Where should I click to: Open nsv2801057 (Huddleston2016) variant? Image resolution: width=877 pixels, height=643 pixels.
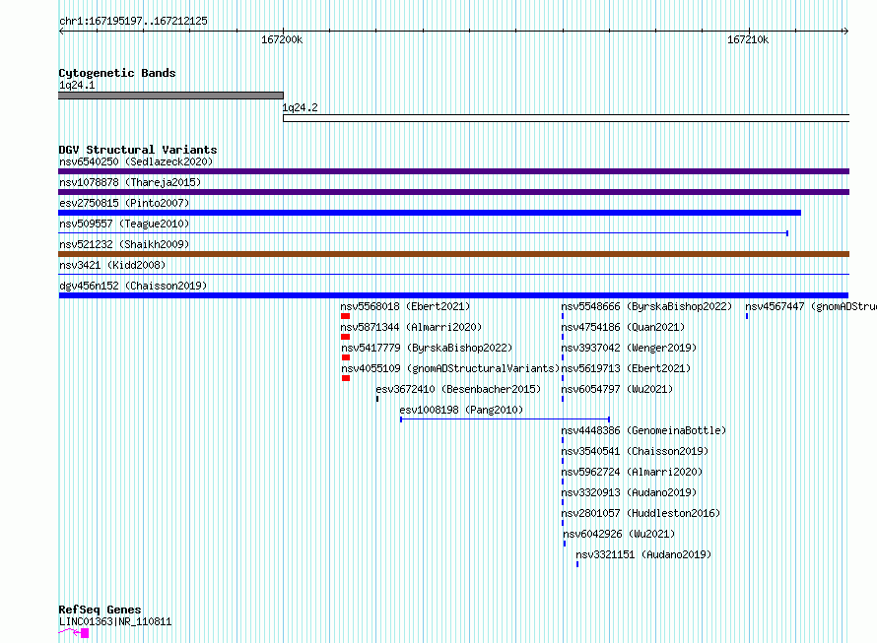(641, 513)
